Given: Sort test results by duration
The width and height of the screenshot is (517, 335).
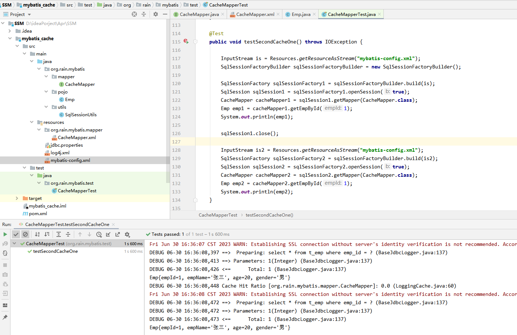Looking at the screenshot, I should click(x=47, y=234).
